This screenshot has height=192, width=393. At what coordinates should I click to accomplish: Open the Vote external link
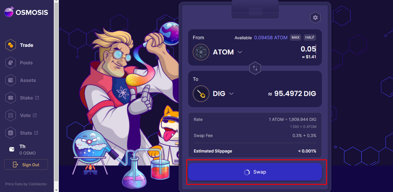(35, 115)
